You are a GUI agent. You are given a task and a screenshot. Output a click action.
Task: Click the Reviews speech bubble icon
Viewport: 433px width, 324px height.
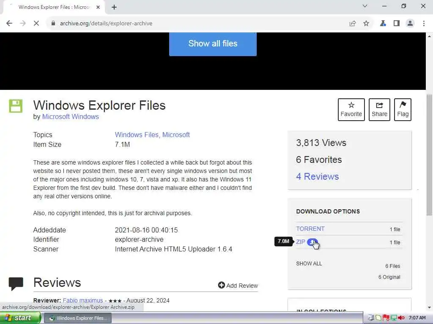click(16, 284)
